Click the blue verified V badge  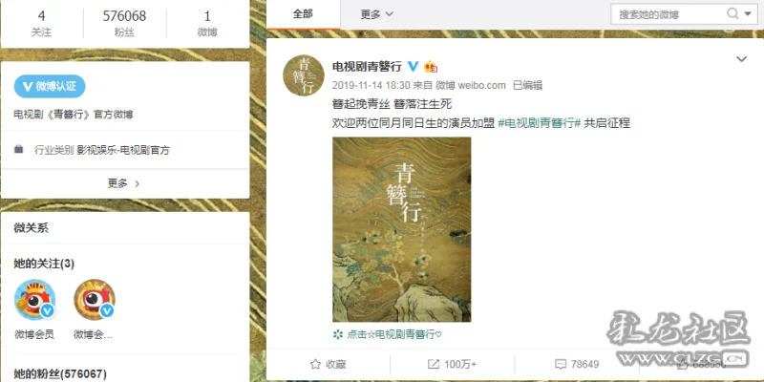413,66
